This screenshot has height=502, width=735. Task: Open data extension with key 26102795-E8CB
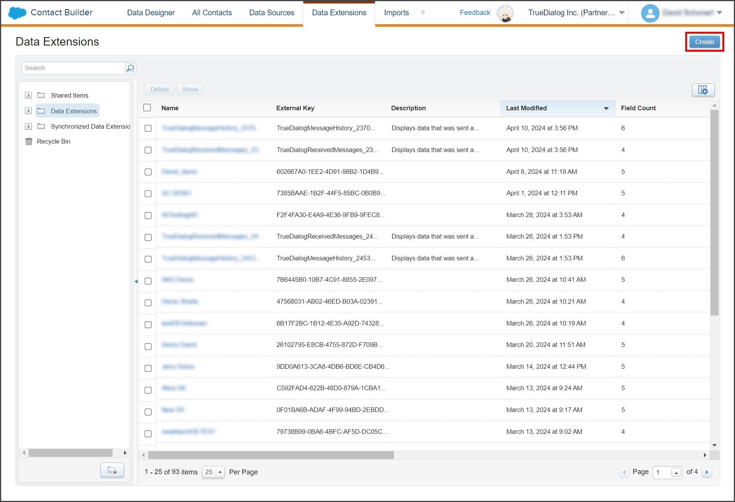click(179, 345)
